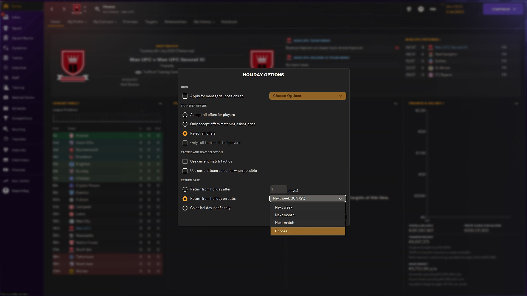
Task: Expand the Choose Options jobs dropdown
Action: (x=307, y=96)
